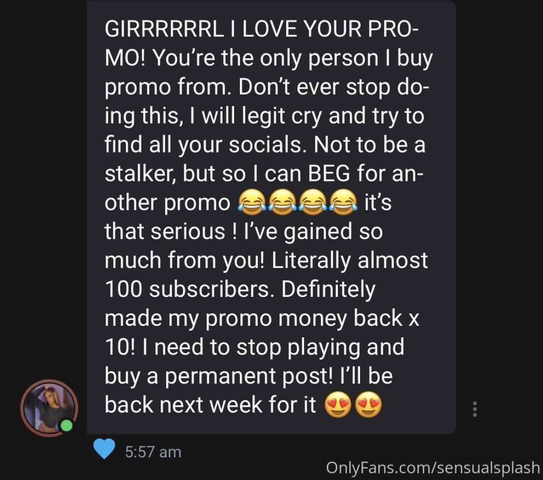
Task: Click the 5:57 am timestamp
Action: tap(153, 452)
